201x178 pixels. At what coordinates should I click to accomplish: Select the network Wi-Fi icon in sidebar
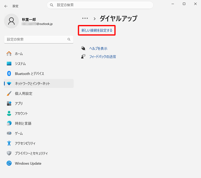[9, 83]
